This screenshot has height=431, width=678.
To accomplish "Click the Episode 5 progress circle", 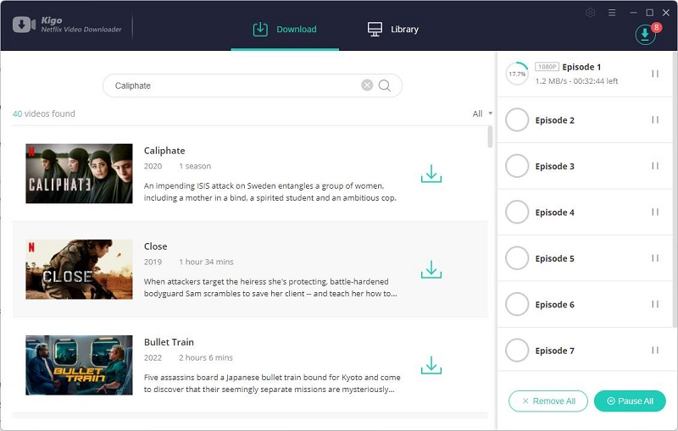I will pos(517,258).
